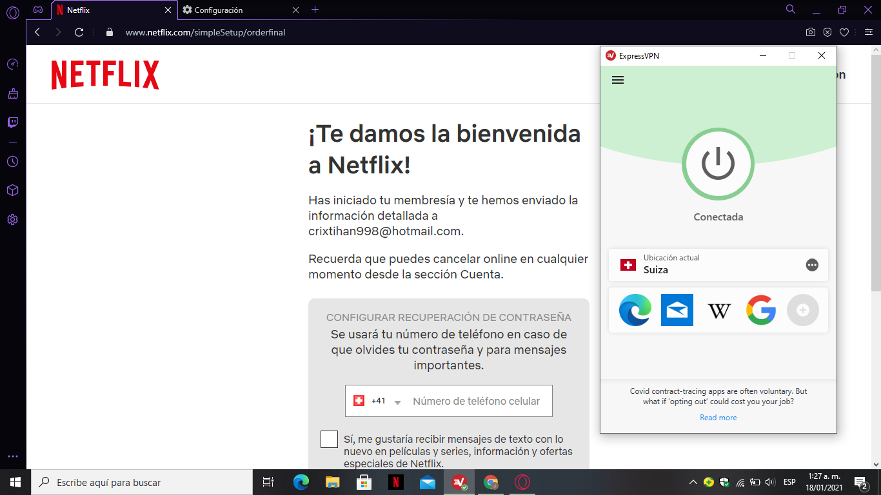Open Extensions cube icon in sidebar
Image resolution: width=881 pixels, height=495 pixels.
click(12, 190)
